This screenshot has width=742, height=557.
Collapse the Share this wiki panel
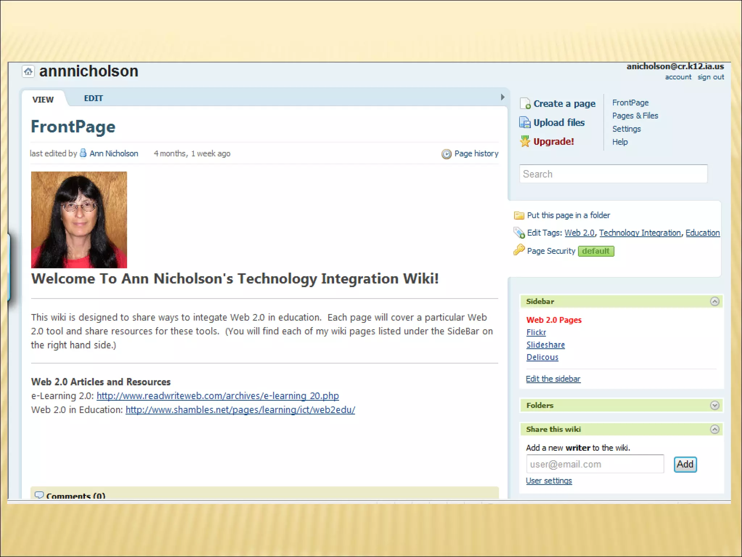click(x=714, y=429)
